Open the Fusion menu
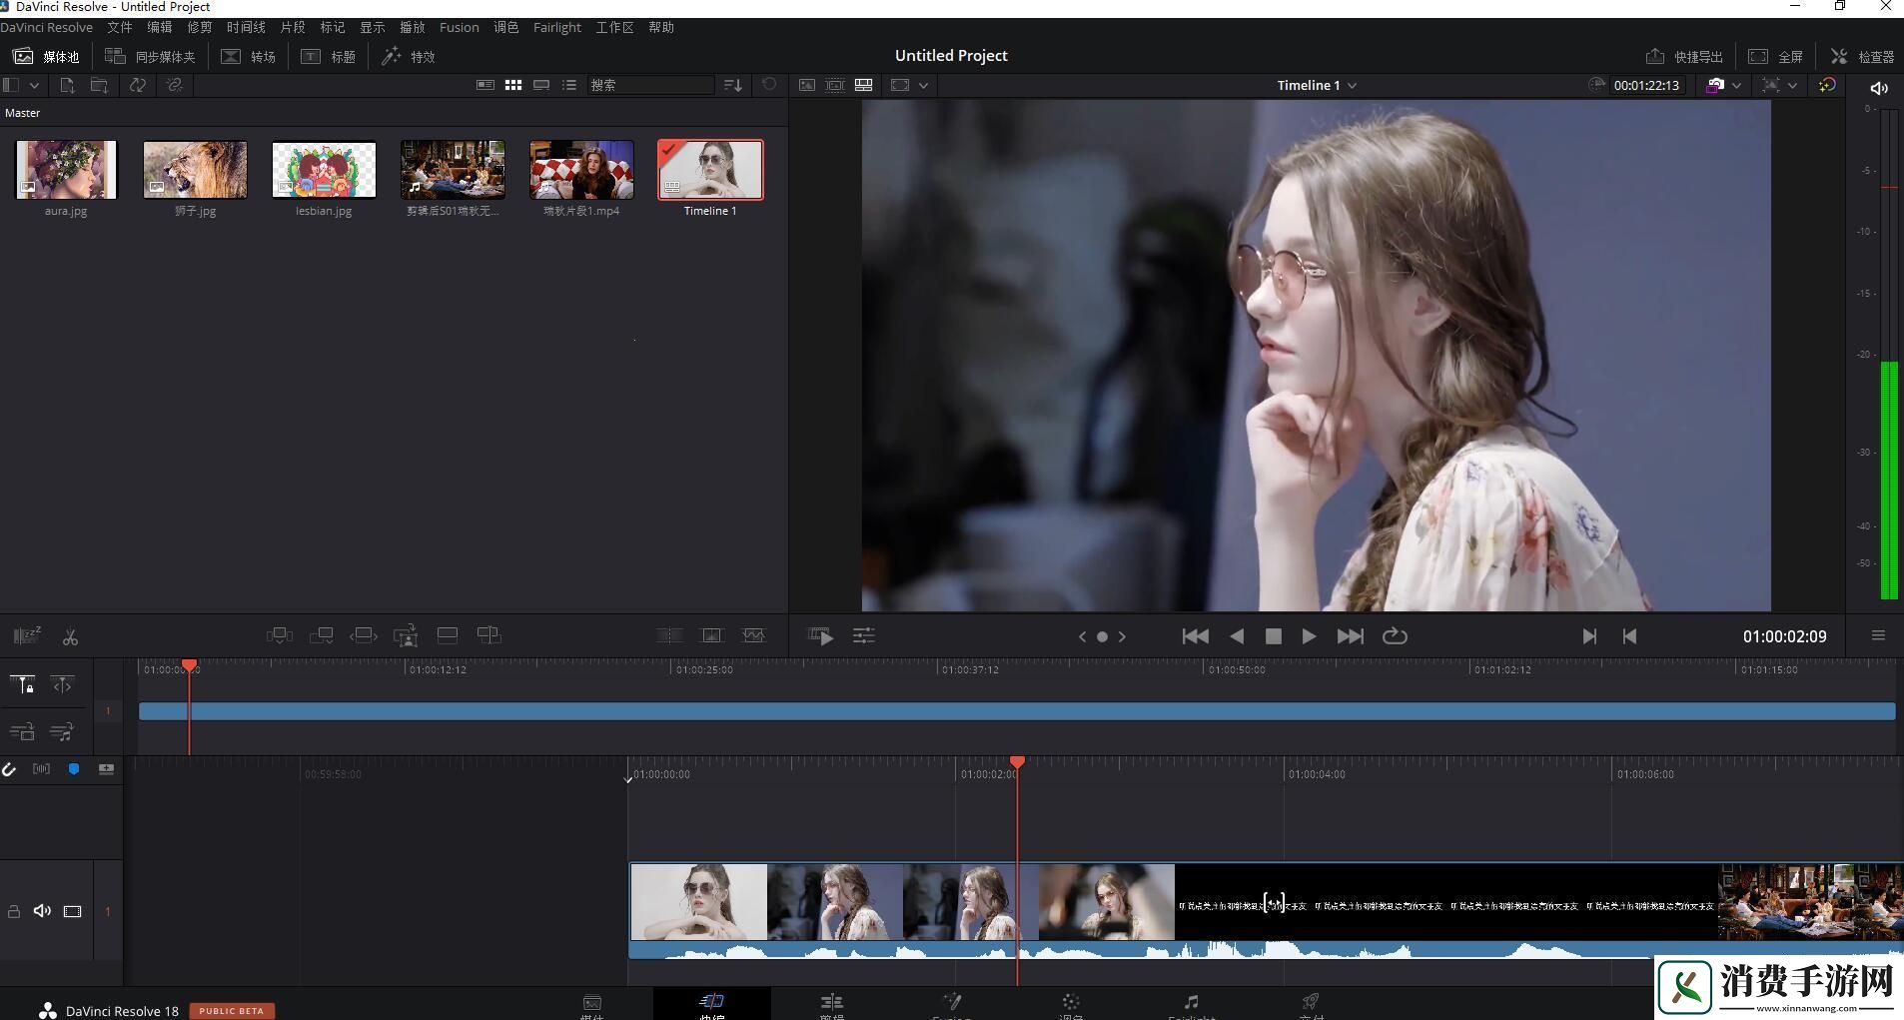Screen dimensions: 1904x1020 click(x=459, y=28)
